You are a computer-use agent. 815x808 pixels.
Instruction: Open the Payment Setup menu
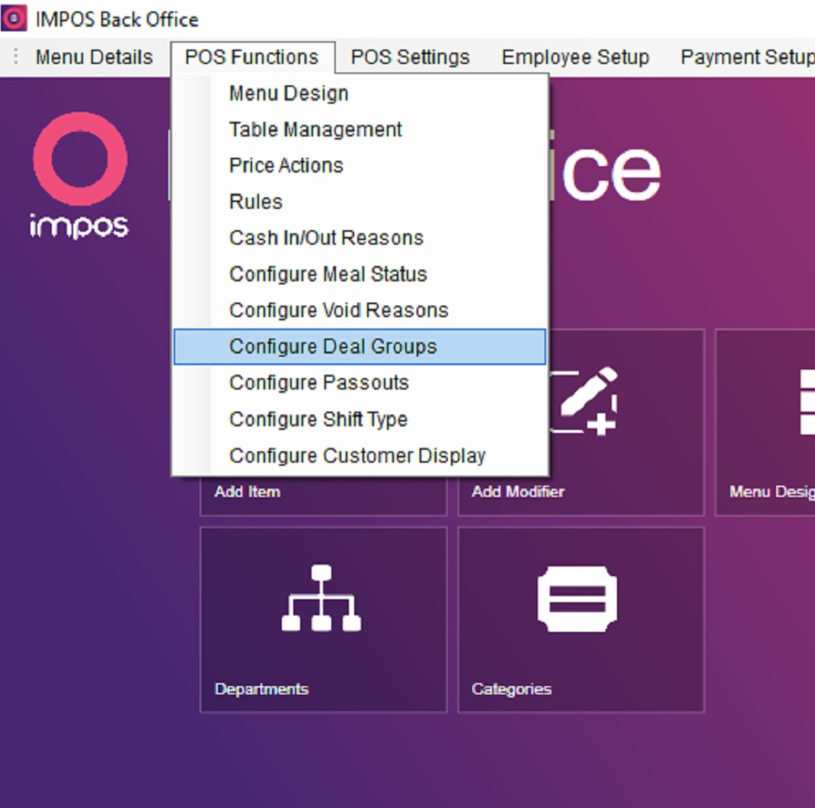(x=746, y=57)
